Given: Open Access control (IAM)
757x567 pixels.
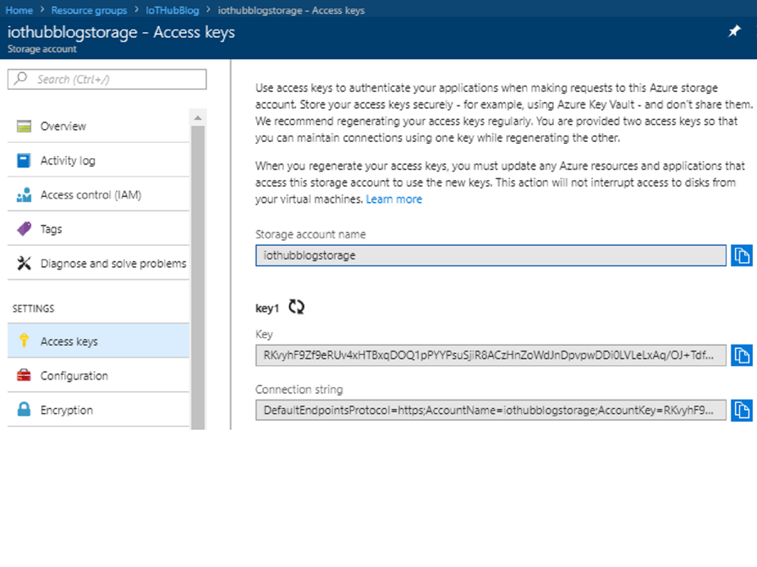Looking at the screenshot, I should click(x=98, y=195).
